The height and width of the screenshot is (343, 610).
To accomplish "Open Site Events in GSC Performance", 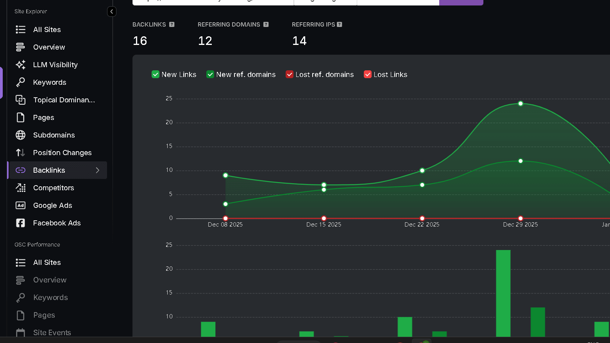I will pos(52,332).
